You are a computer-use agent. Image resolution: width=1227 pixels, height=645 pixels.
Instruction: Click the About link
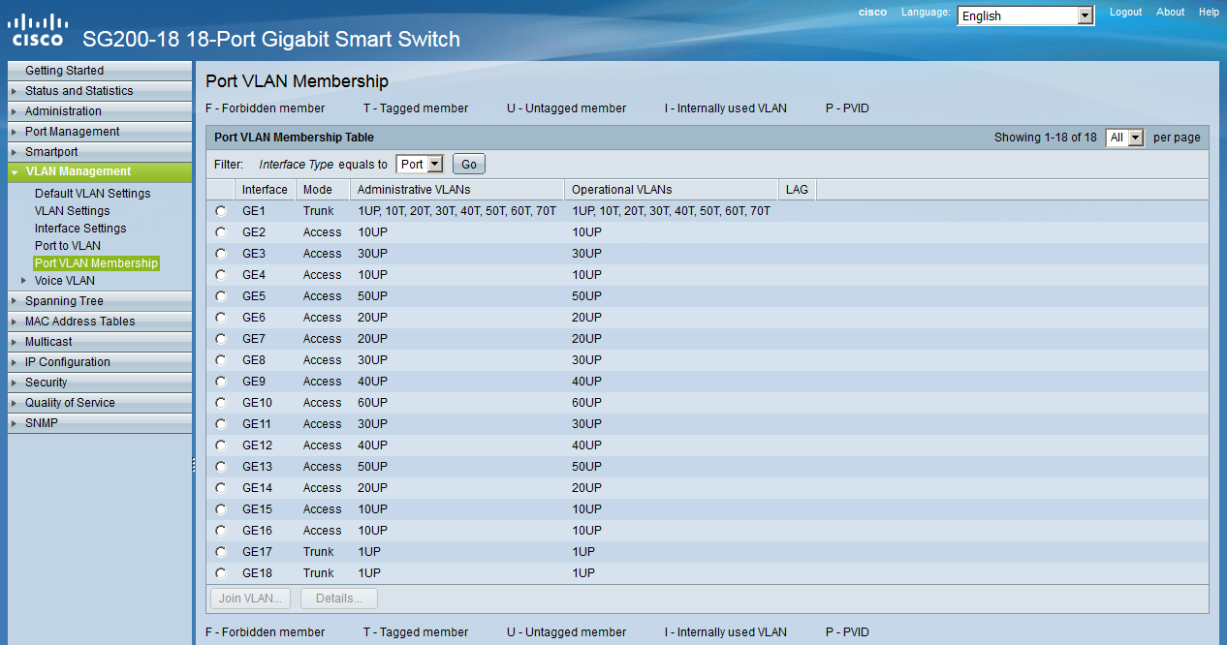click(1170, 12)
